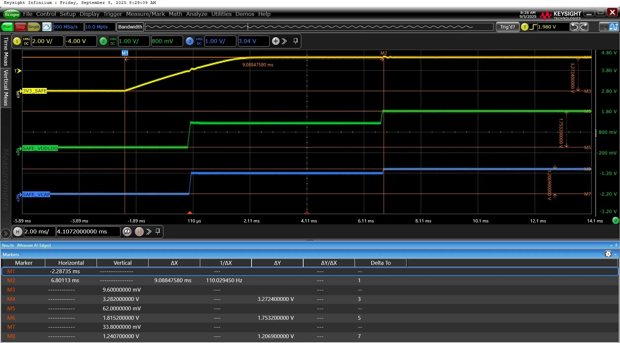Expand the horizontal toolbar double-chevron
This screenshot has height=343, width=620.
click(149, 231)
